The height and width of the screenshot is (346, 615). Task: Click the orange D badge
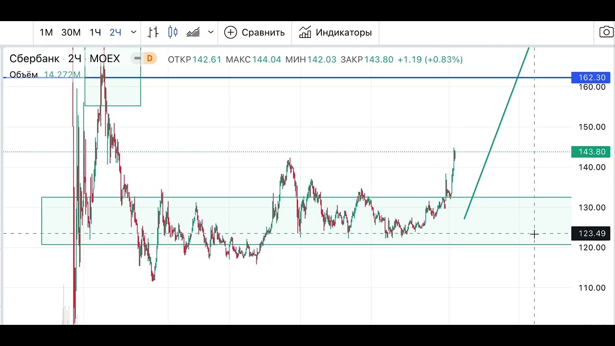[x=149, y=59]
